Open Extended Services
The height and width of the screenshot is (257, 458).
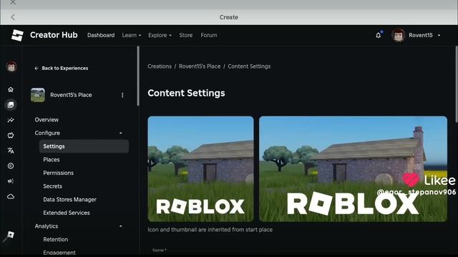click(x=67, y=213)
